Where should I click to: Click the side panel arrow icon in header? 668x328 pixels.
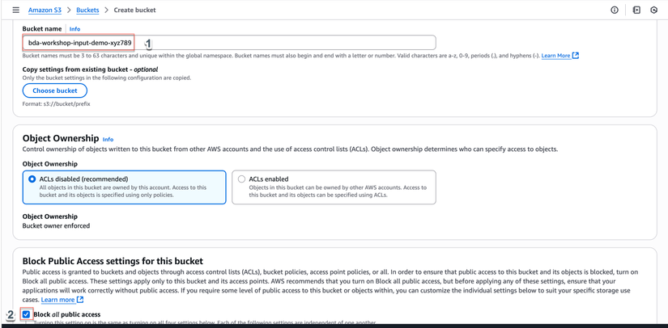click(x=636, y=10)
